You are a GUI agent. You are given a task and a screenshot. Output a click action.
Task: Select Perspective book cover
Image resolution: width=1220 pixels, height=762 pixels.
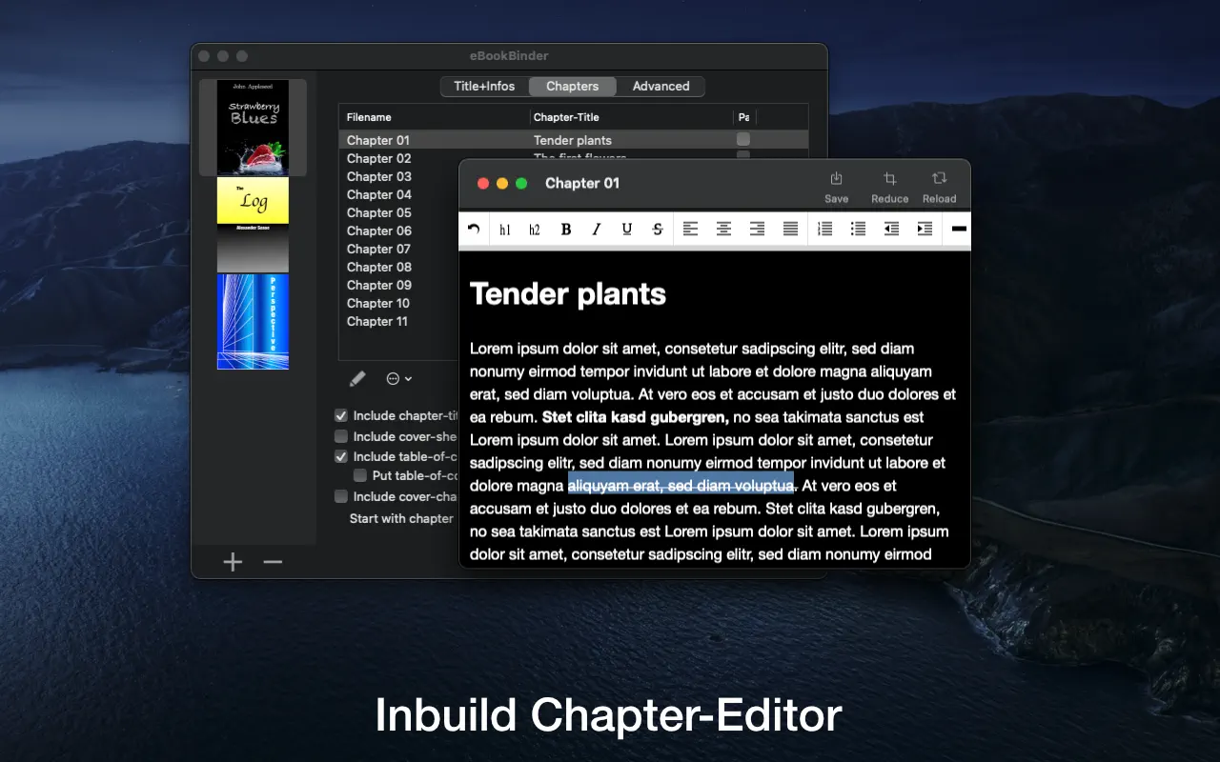(x=253, y=321)
